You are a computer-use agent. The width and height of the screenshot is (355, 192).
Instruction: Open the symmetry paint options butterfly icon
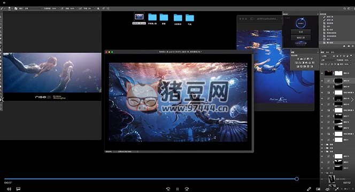pyautogui.click(x=108, y=9)
